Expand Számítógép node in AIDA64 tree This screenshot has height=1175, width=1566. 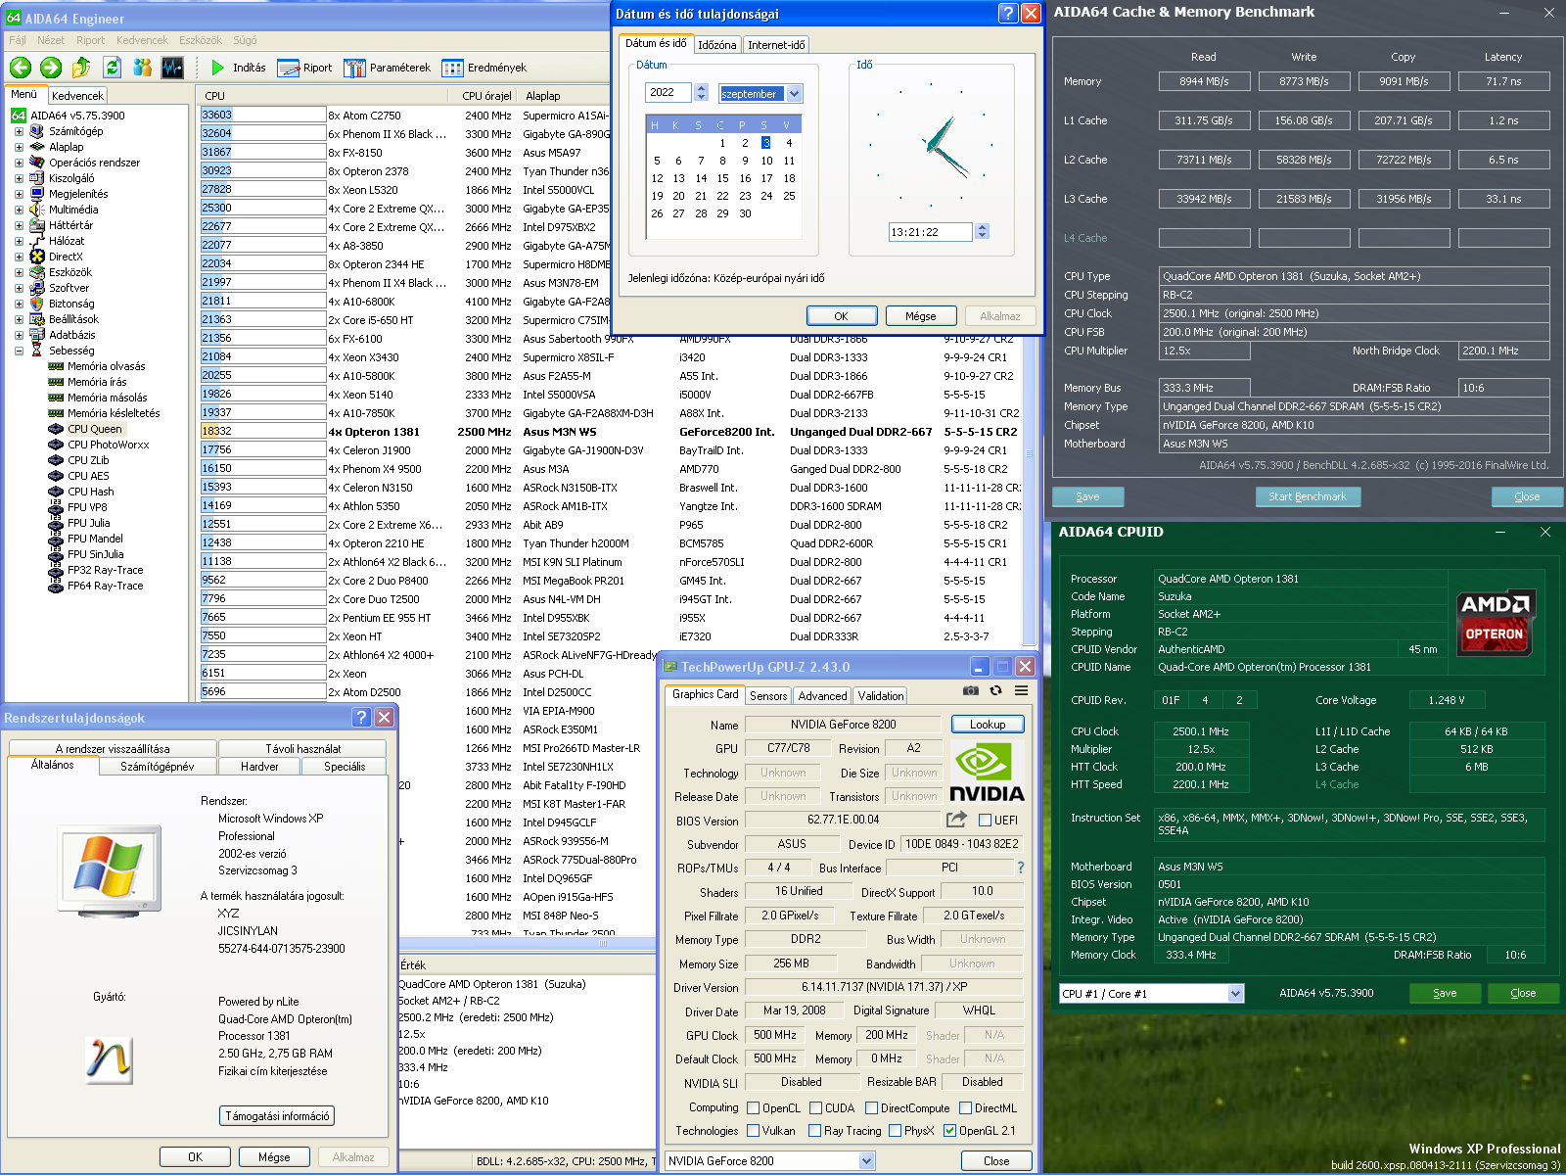tap(19, 131)
